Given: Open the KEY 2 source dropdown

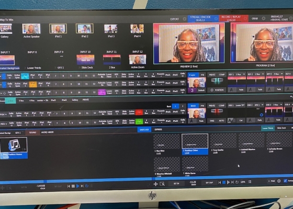Looking at the screenshot, I should click(259, 74).
